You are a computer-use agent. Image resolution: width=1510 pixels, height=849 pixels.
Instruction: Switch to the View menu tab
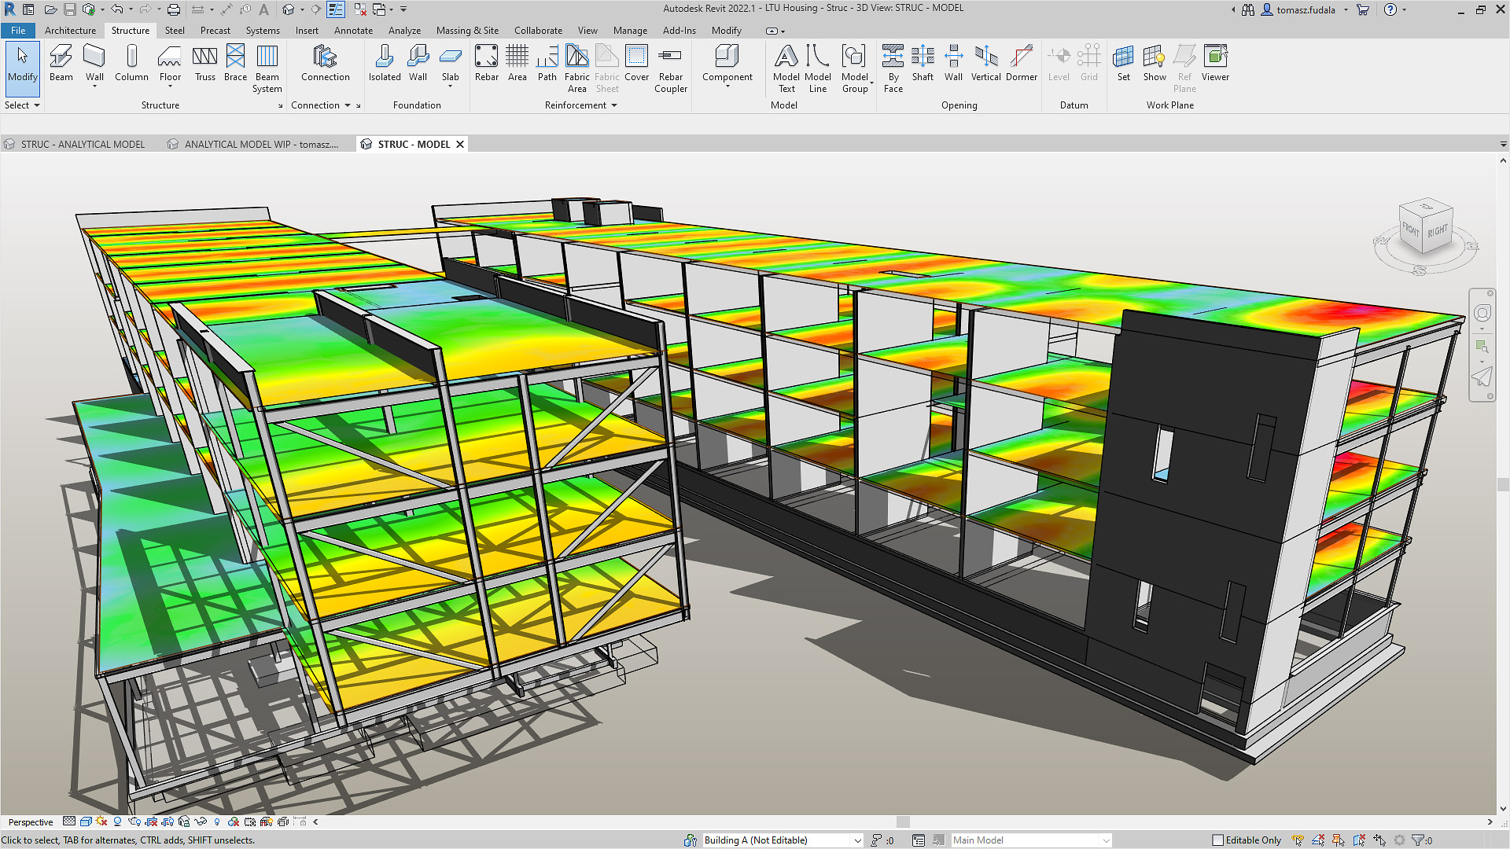tap(587, 30)
